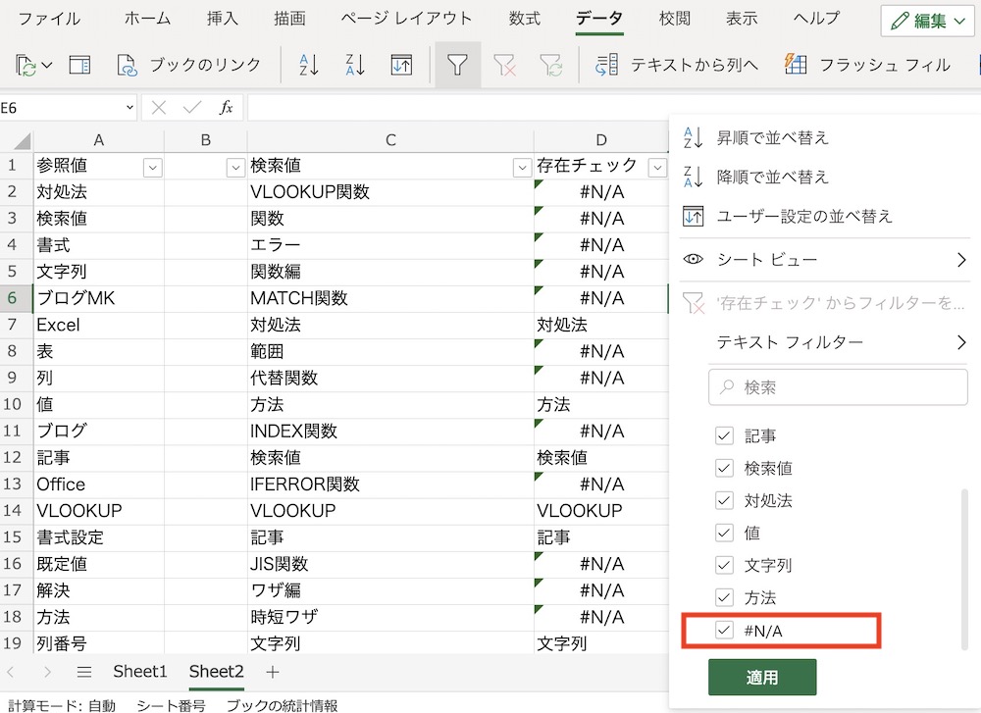Select 降順で並べ替え in filter menu
The width and height of the screenshot is (981, 713).
click(772, 177)
